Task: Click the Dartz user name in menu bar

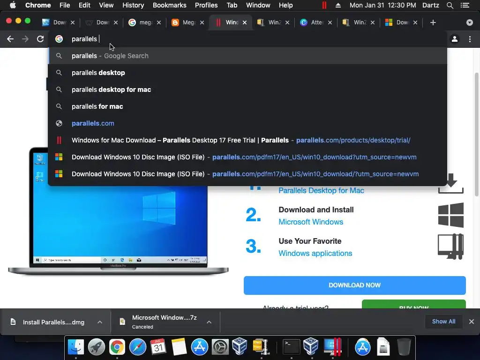Action: click(x=430, y=5)
